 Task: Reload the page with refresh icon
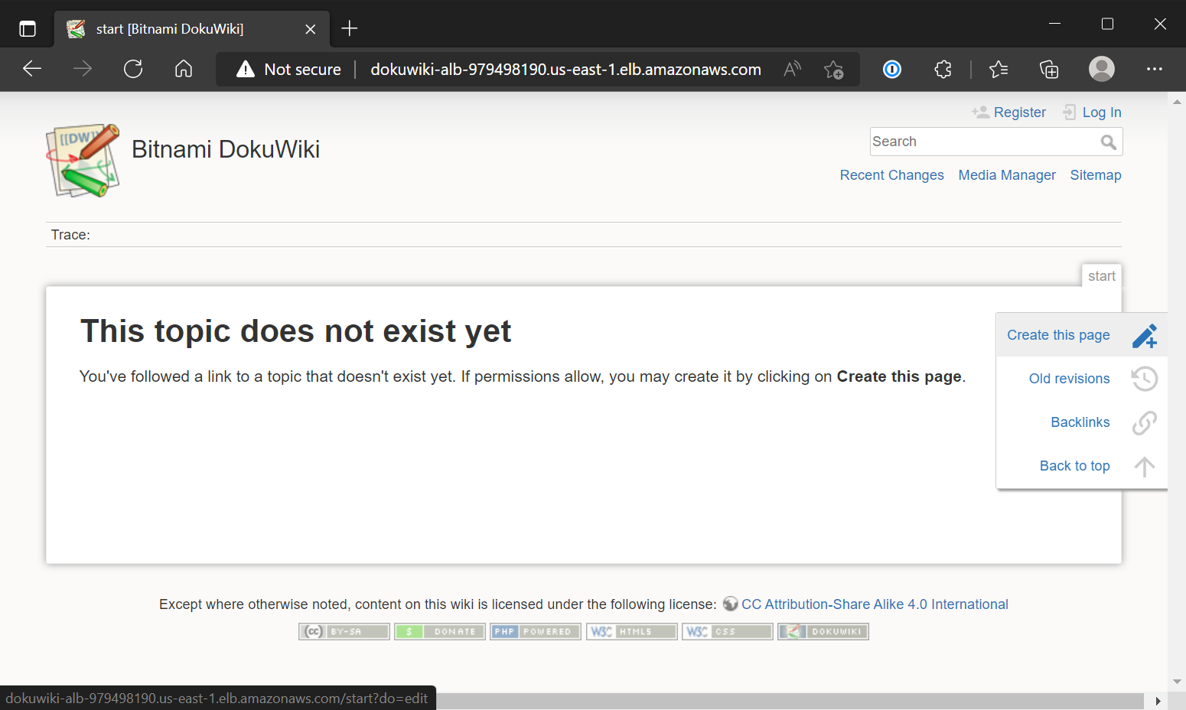coord(133,69)
